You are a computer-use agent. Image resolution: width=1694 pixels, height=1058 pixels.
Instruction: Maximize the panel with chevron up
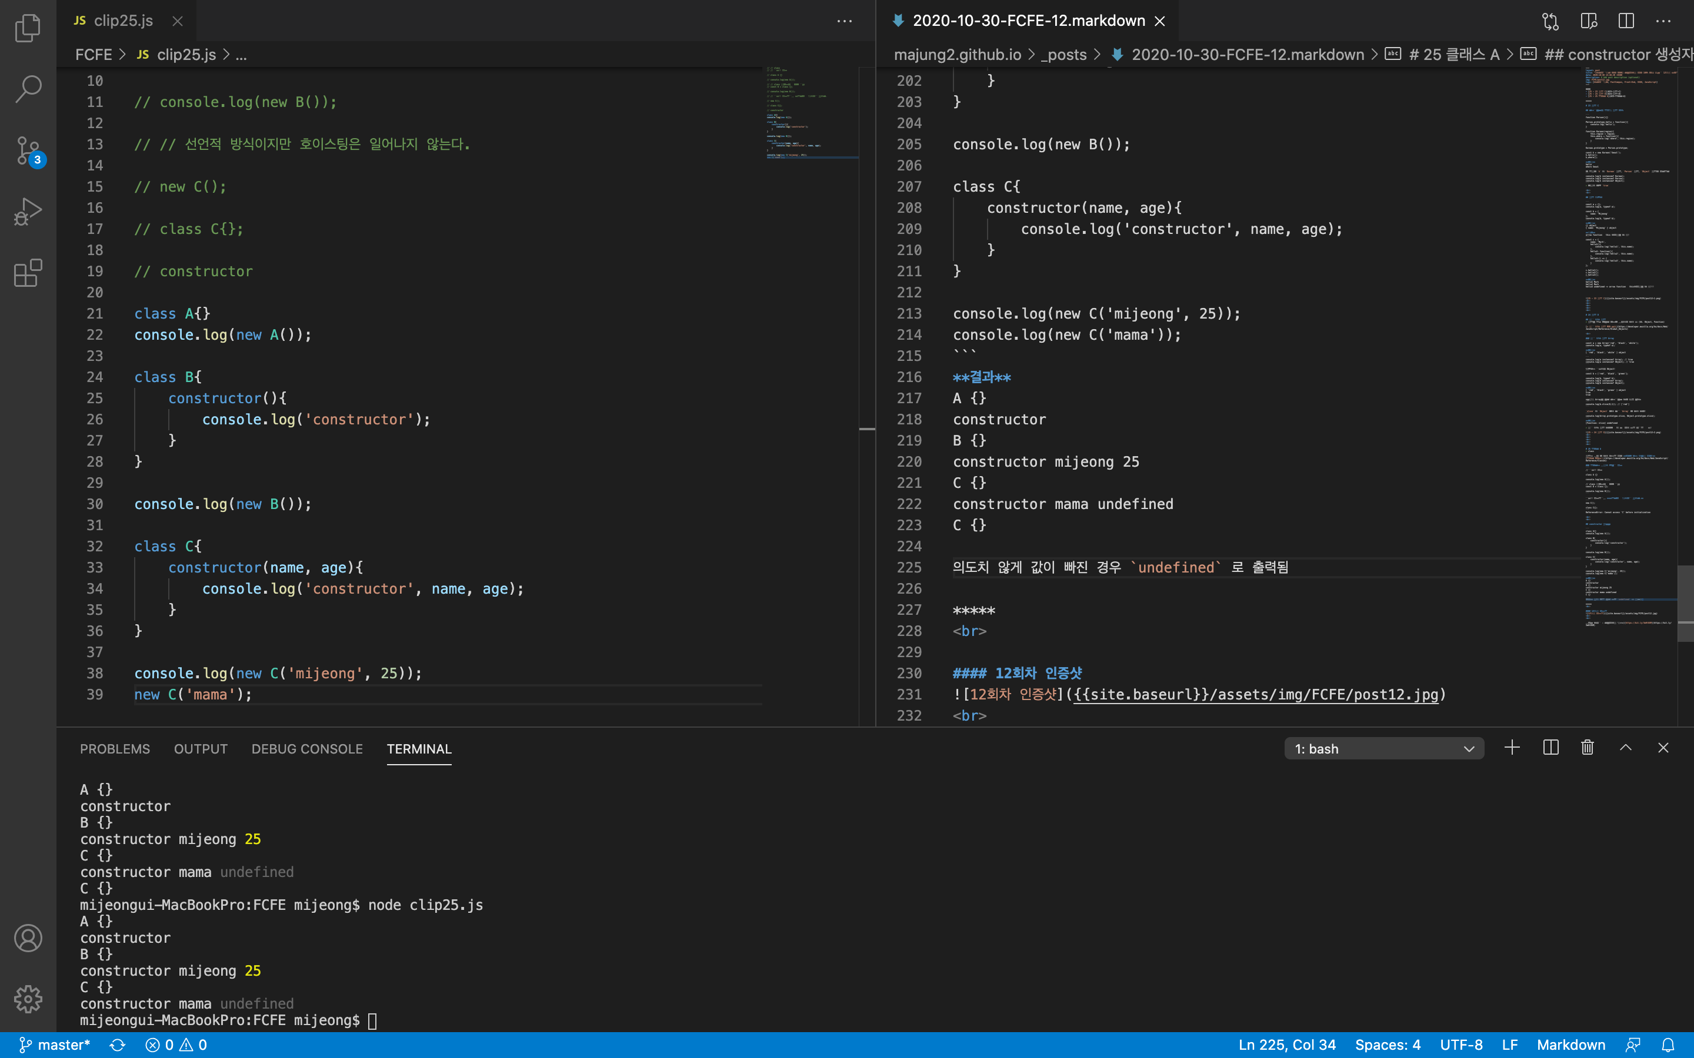[x=1625, y=748]
